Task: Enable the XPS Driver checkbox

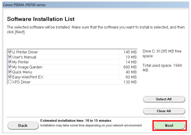Action: coord(10,82)
